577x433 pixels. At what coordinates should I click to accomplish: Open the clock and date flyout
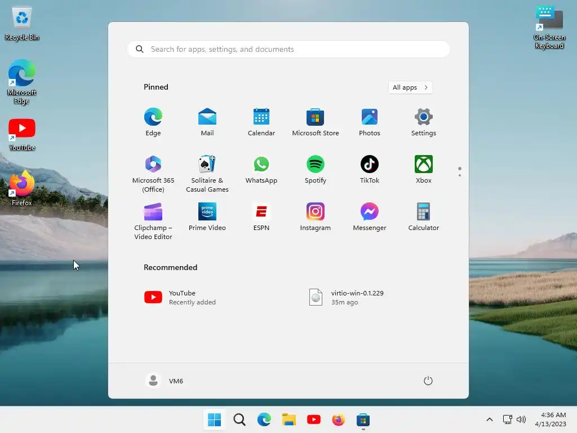(x=551, y=419)
